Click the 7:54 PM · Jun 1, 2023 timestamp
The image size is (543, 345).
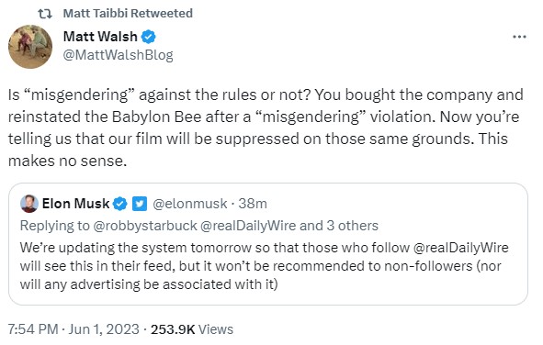[x=74, y=329]
